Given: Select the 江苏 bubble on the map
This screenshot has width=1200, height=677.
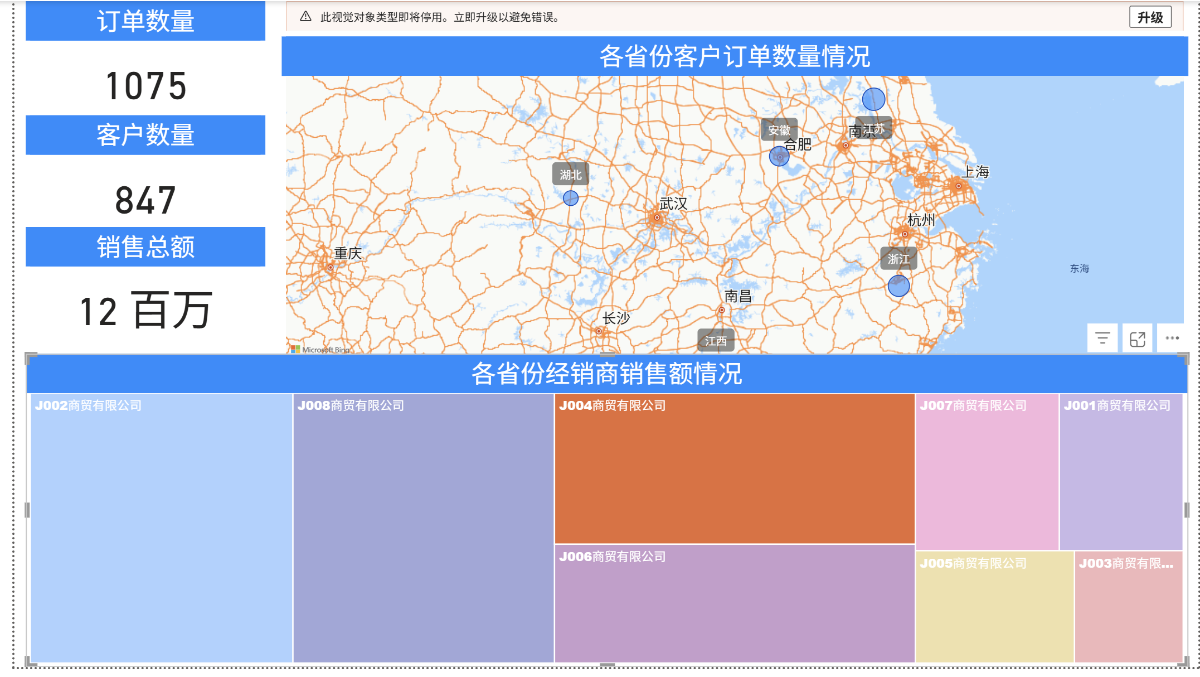Looking at the screenshot, I should 873,99.
